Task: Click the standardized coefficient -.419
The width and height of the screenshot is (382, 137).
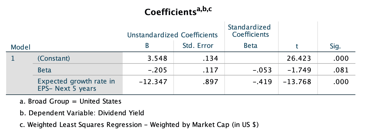Action: point(262,82)
